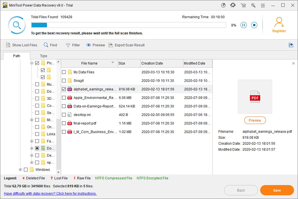Click the orange Preview button in side panel
Image resolution: width=298 pixels, height=199 pixels.
(x=255, y=120)
